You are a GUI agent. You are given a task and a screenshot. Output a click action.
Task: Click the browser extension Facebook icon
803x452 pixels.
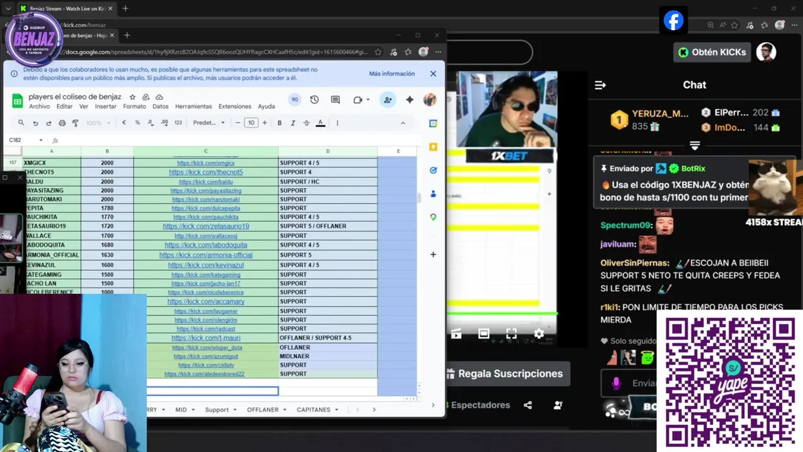coord(673,21)
